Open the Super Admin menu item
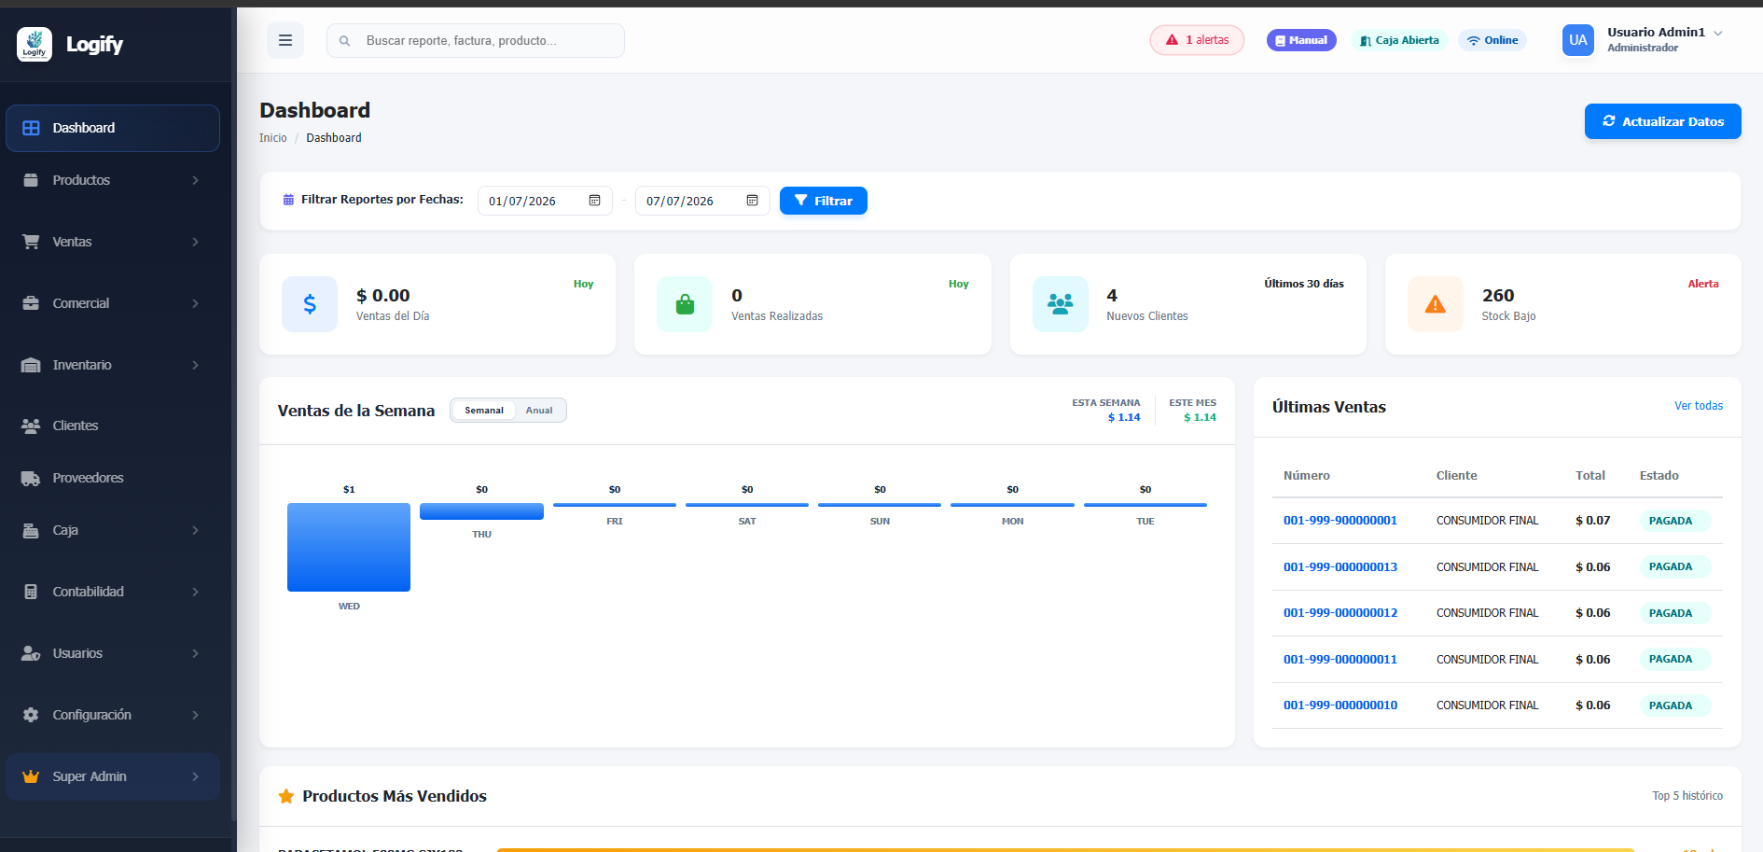1763x852 pixels. point(113,776)
